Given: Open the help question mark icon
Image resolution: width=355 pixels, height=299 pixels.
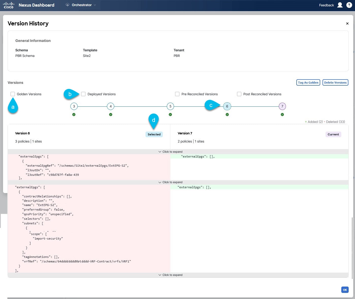Looking at the screenshot, I should point(349,5).
